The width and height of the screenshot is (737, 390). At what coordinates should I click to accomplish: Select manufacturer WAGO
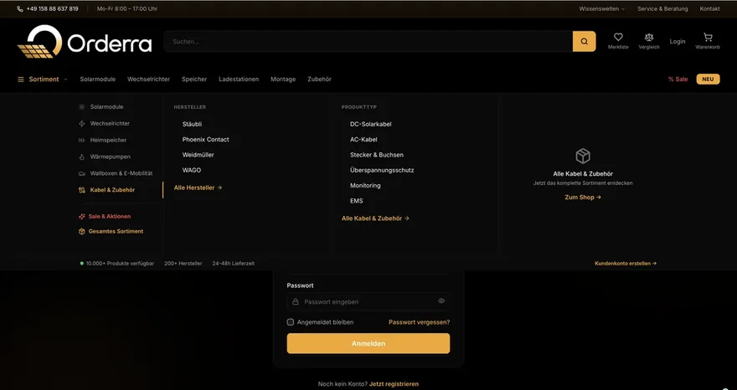pyautogui.click(x=191, y=170)
